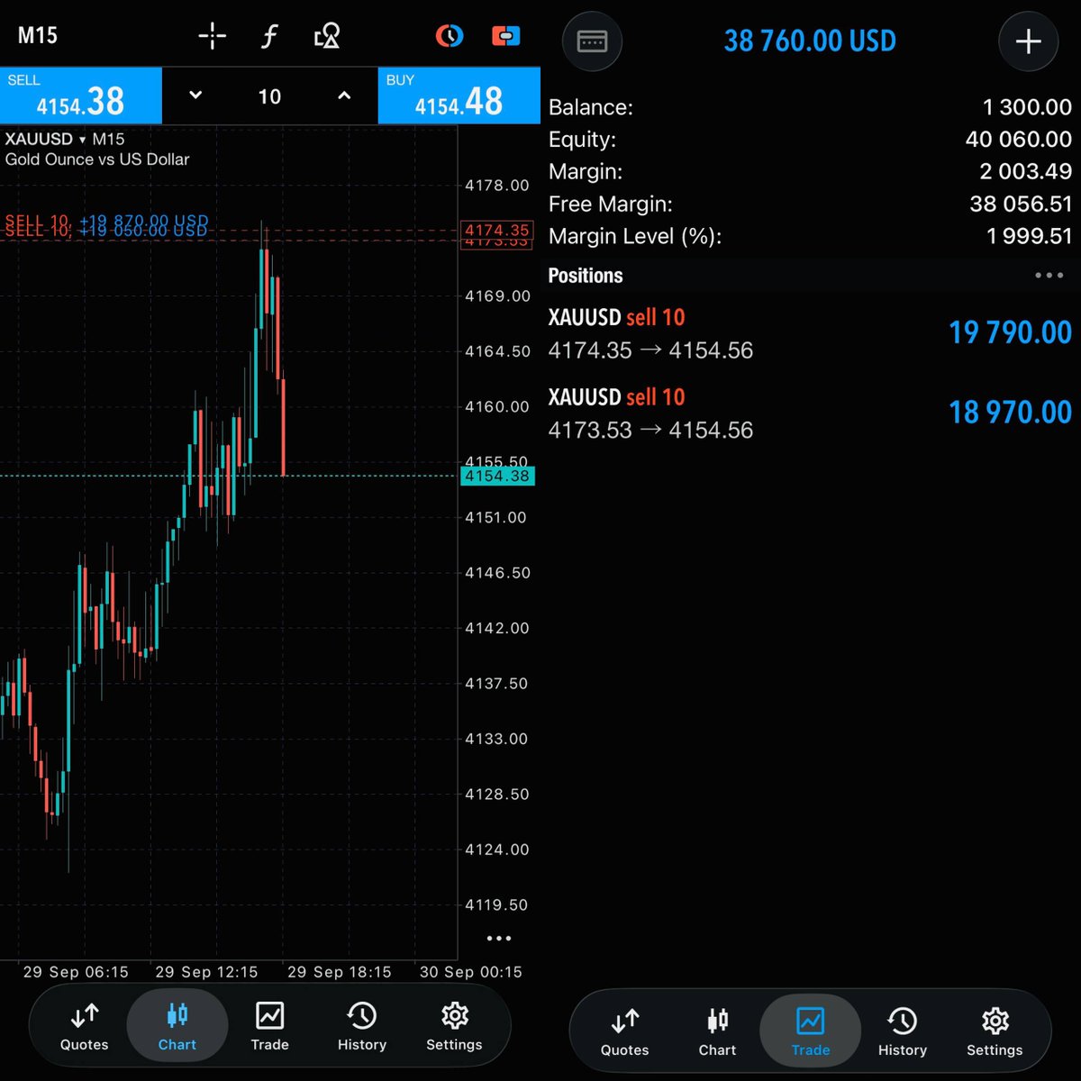Open Settings tab in trade screen
Image resolution: width=1081 pixels, height=1081 pixels.
point(995,1033)
